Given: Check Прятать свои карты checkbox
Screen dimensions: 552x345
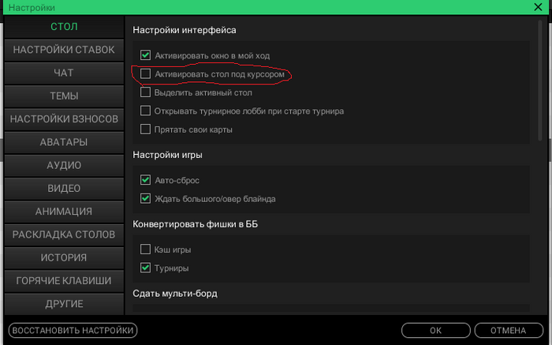Looking at the screenshot, I should coord(145,129).
